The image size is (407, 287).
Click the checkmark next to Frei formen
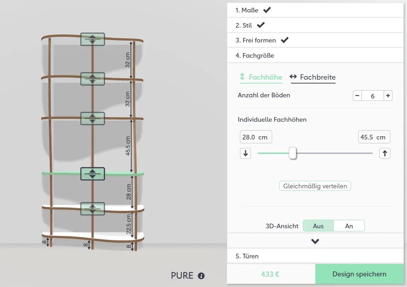click(x=285, y=40)
